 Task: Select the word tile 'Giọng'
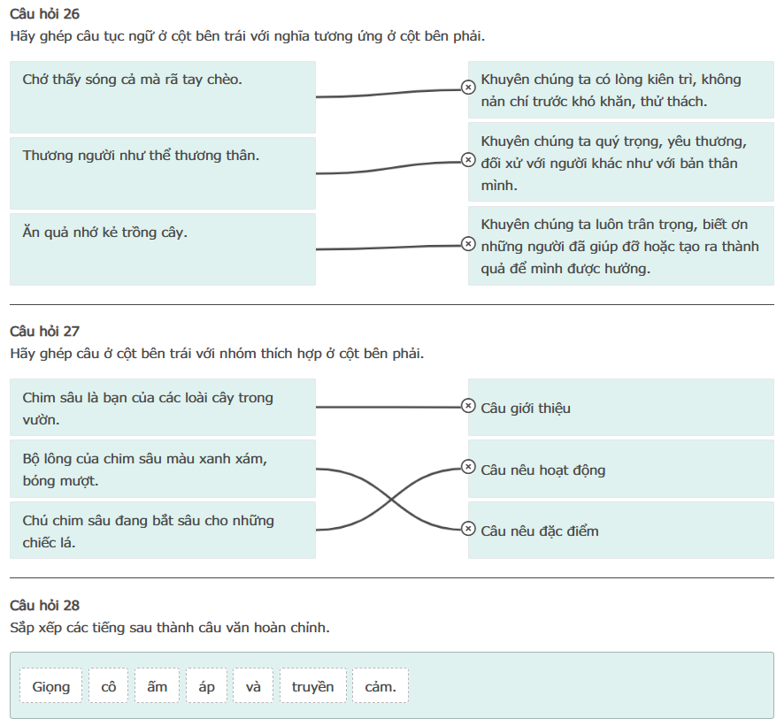(x=51, y=686)
